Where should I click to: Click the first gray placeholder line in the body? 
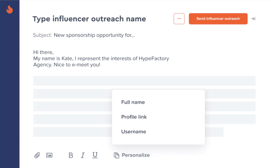[x=144, y=81]
